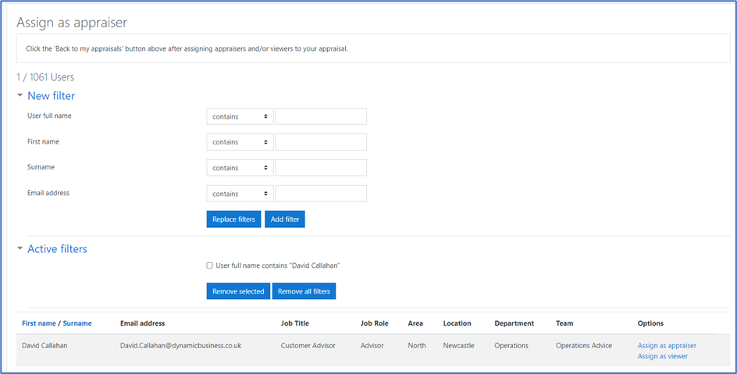Select the Advisor job role cell

[372, 345]
